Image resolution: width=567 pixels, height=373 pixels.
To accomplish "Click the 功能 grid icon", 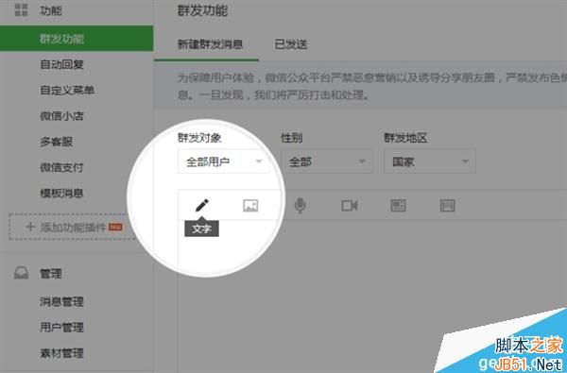I will (x=21, y=10).
